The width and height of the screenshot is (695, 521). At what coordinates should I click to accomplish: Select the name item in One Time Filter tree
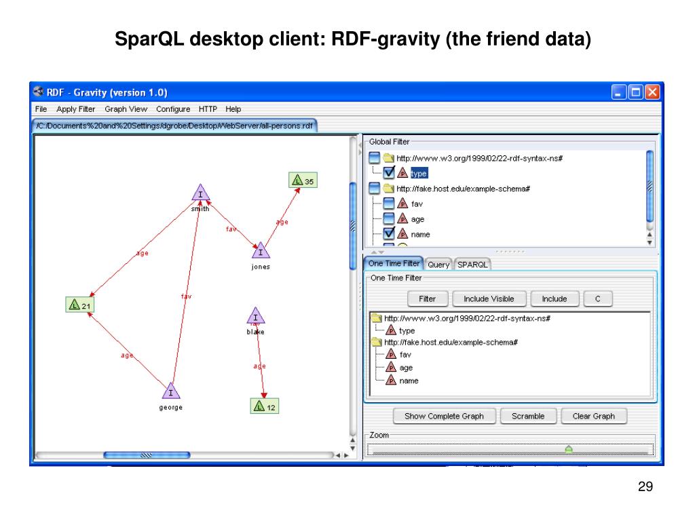click(409, 381)
